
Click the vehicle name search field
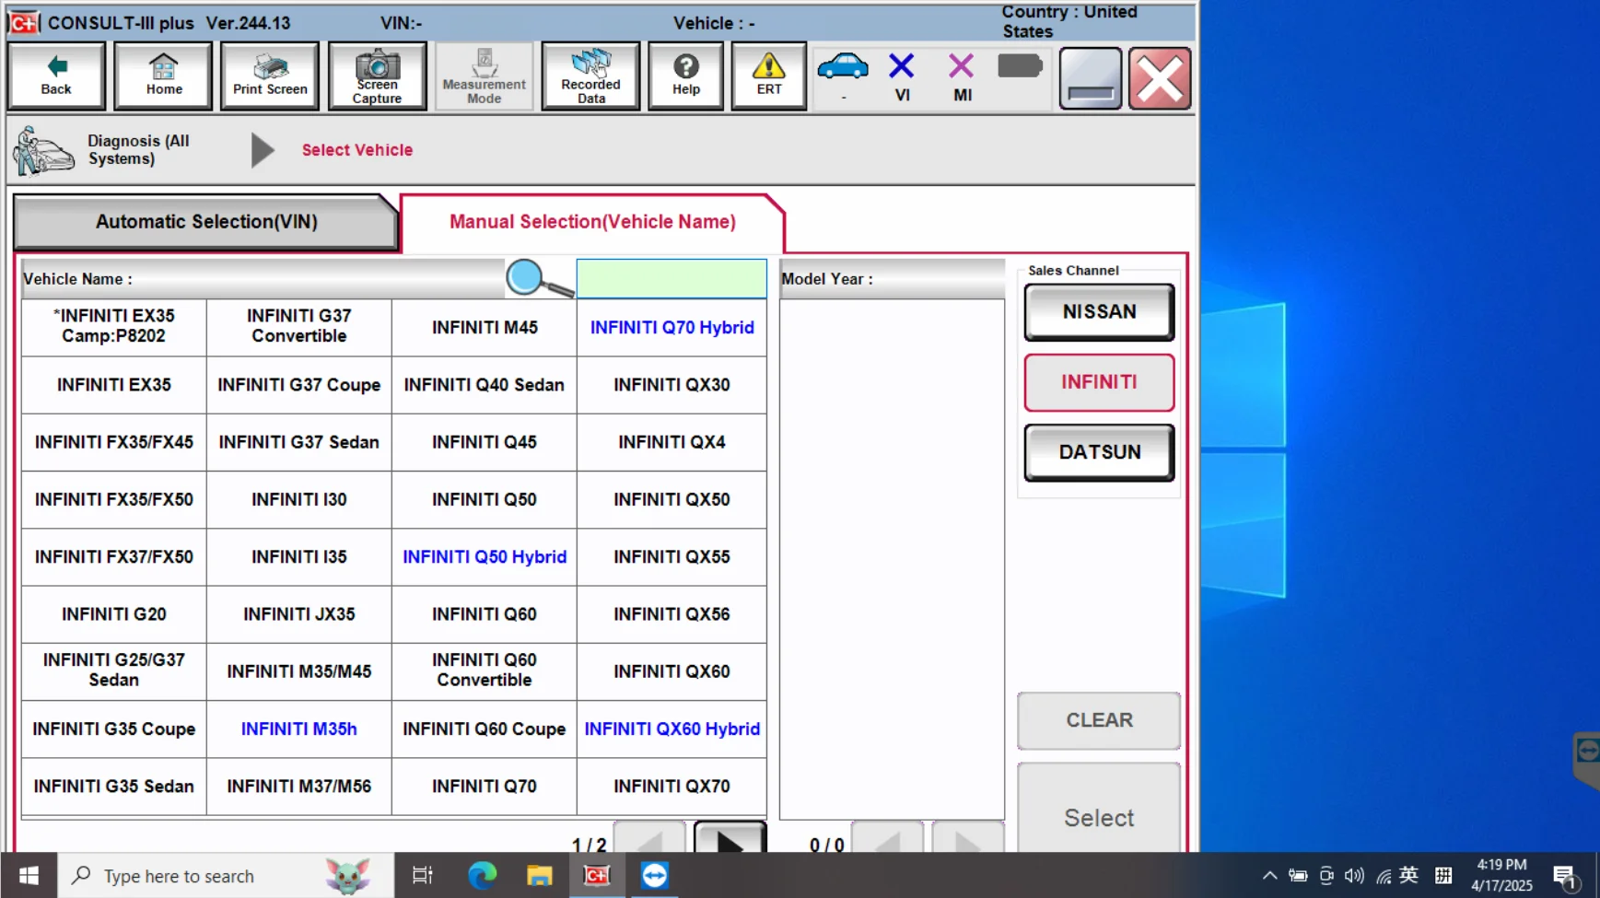pos(672,278)
